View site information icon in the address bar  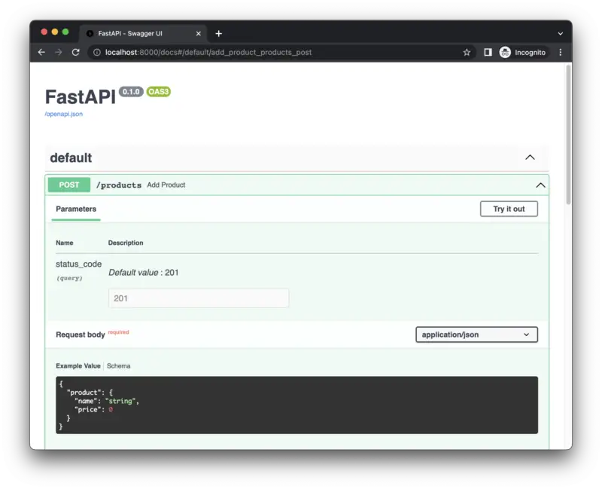pyautogui.click(x=97, y=52)
